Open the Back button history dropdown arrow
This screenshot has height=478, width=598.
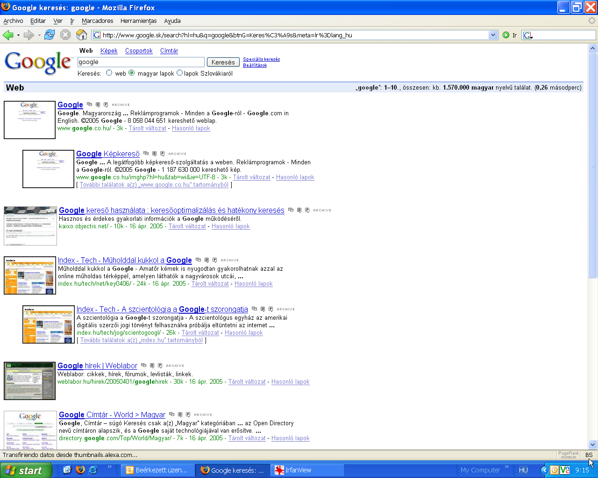(x=18, y=35)
